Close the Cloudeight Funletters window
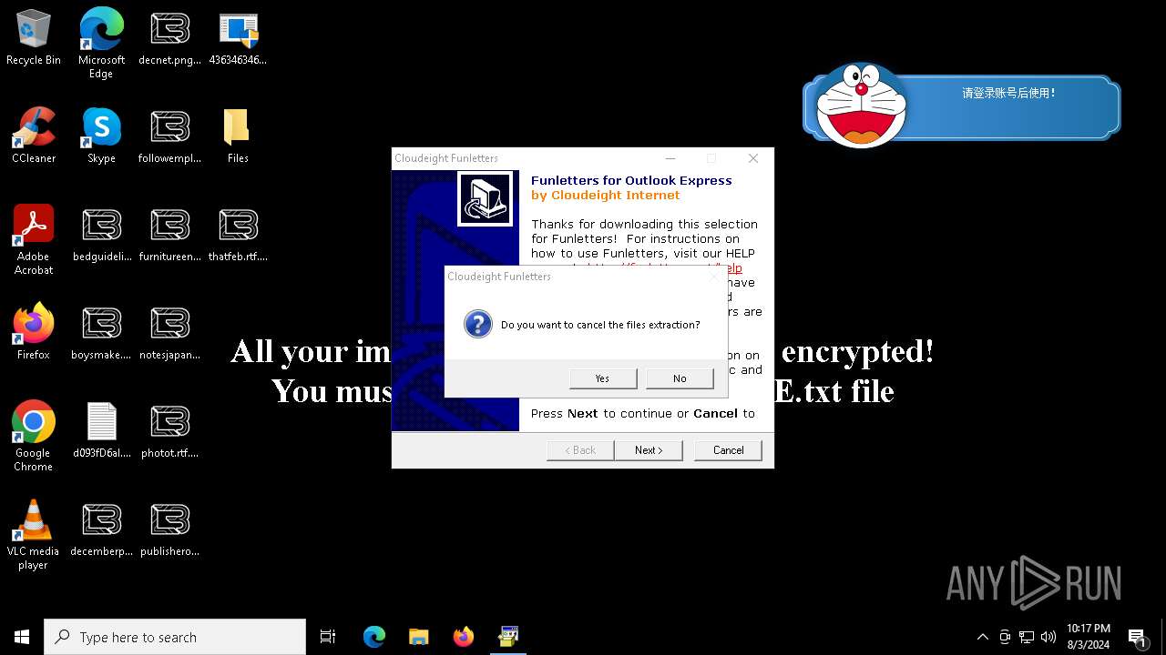 point(752,158)
